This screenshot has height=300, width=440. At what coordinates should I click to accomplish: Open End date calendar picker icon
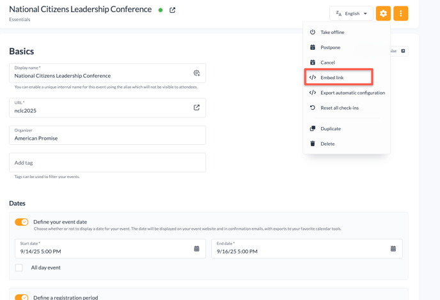point(393,248)
